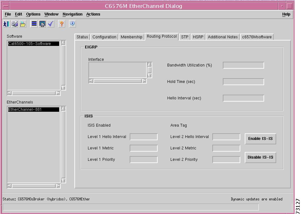Open the File menu
301x214 pixels.
click(x=8, y=14)
